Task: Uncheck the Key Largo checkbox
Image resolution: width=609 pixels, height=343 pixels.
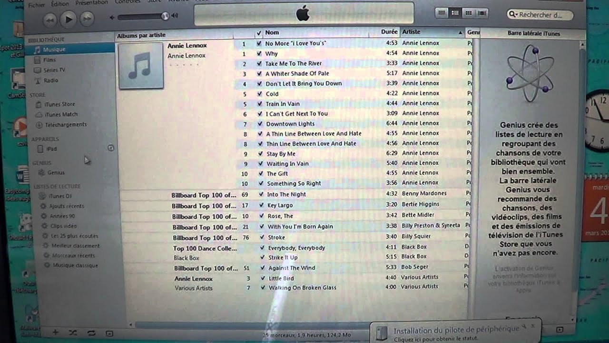Action: pyautogui.click(x=262, y=205)
